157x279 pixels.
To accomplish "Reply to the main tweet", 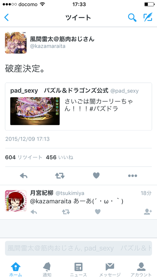I will 24,176.
